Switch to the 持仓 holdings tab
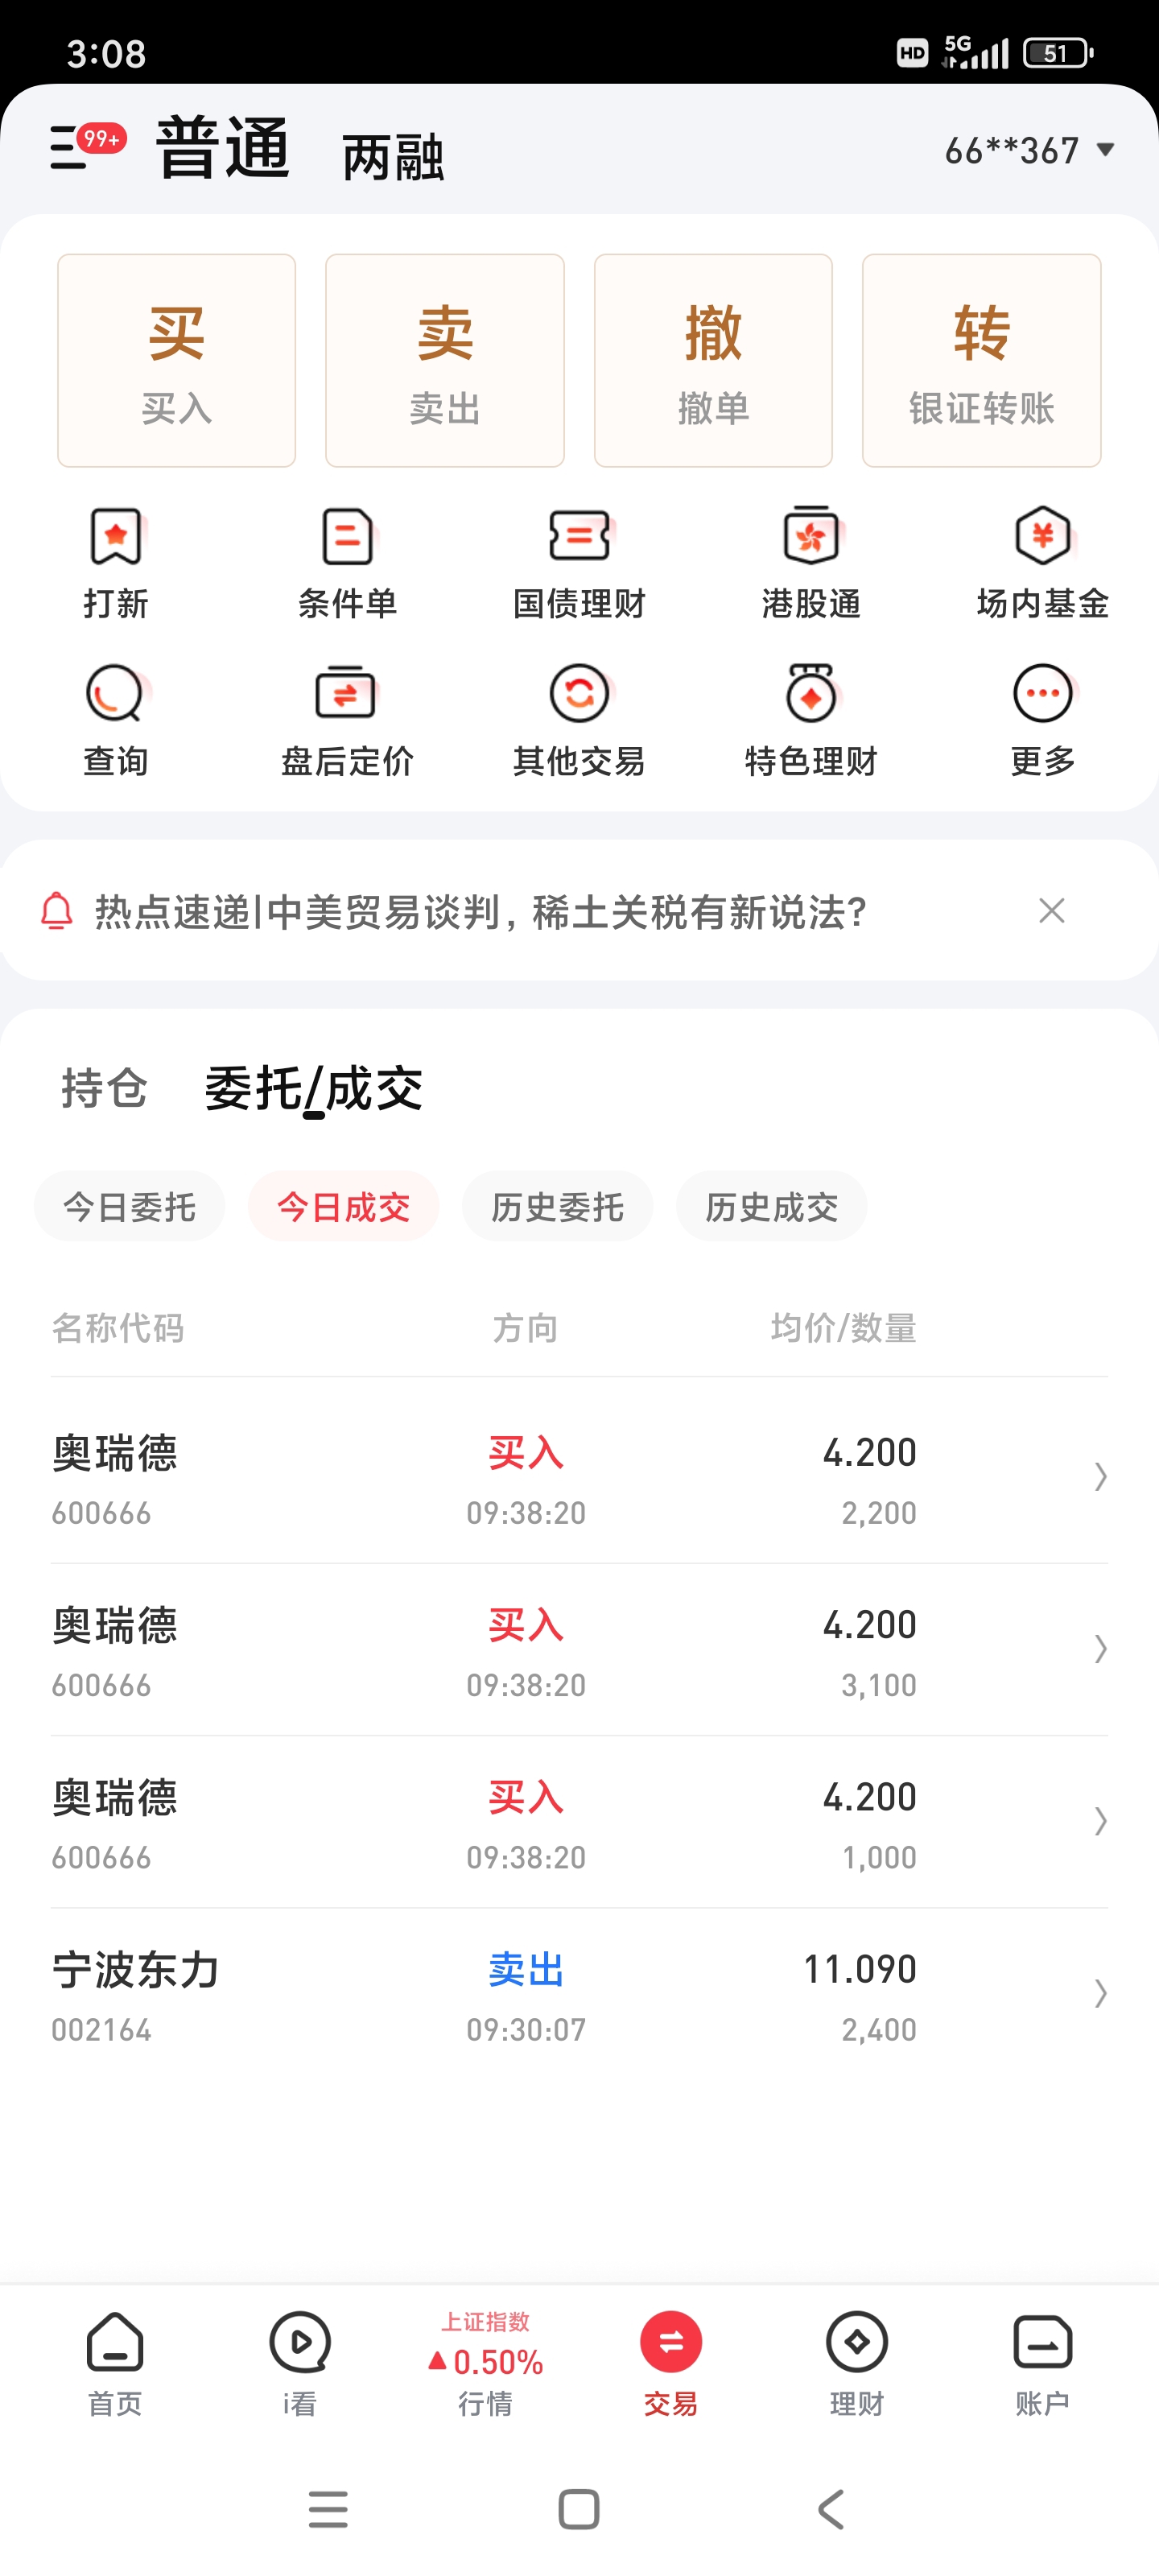This screenshot has width=1159, height=2576. [x=105, y=1087]
